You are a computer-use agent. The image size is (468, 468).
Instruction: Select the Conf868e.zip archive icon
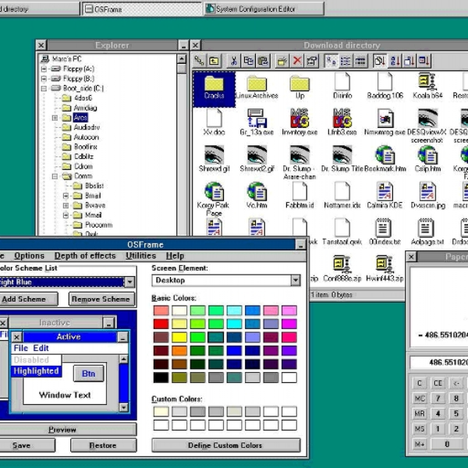[x=342, y=268]
